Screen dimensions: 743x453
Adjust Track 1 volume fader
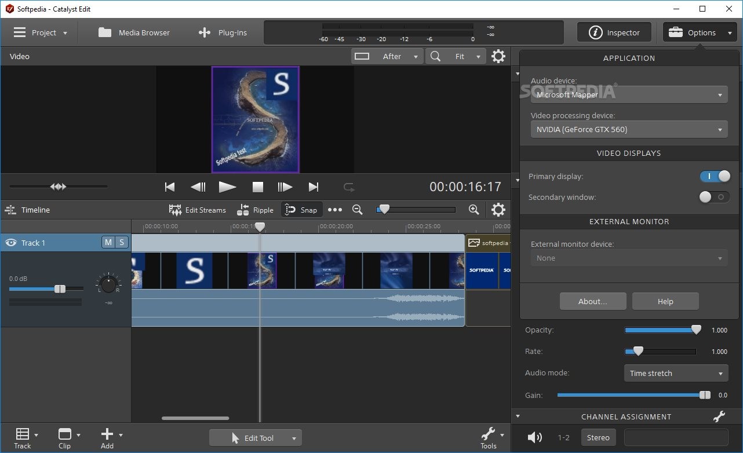(46, 288)
